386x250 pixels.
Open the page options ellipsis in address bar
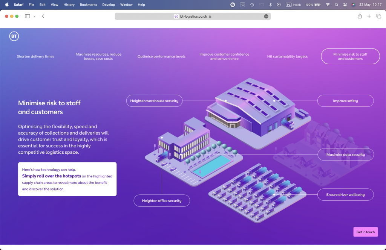[x=266, y=16]
